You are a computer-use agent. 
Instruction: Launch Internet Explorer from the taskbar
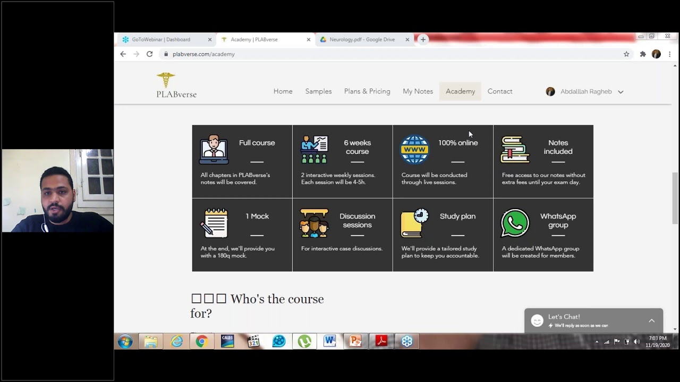[176, 341]
